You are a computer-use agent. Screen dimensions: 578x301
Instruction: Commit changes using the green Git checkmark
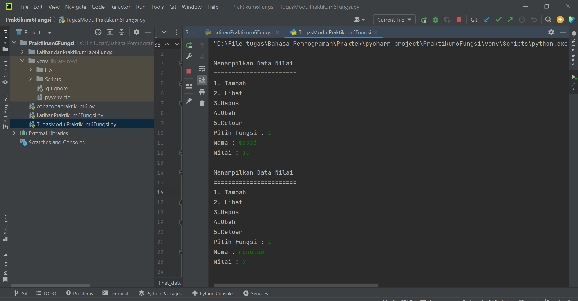pos(498,20)
